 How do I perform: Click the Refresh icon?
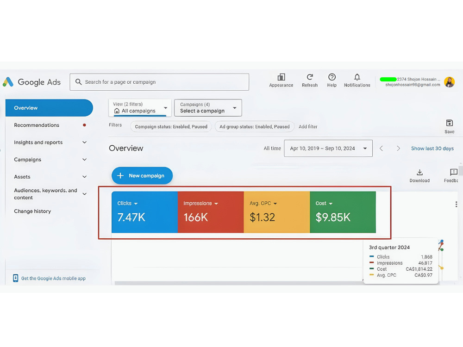pyautogui.click(x=310, y=77)
